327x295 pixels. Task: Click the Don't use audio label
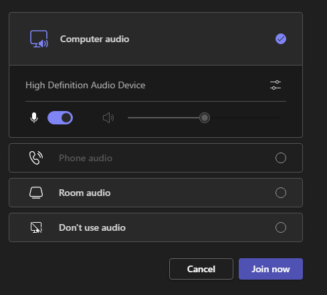coord(92,227)
